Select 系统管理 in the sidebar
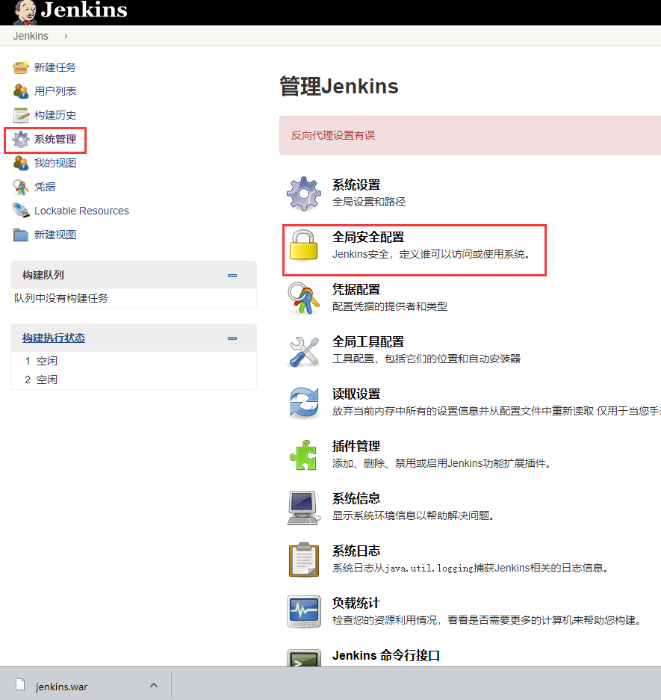Screen dimensions: 661x700 click(x=55, y=139)
